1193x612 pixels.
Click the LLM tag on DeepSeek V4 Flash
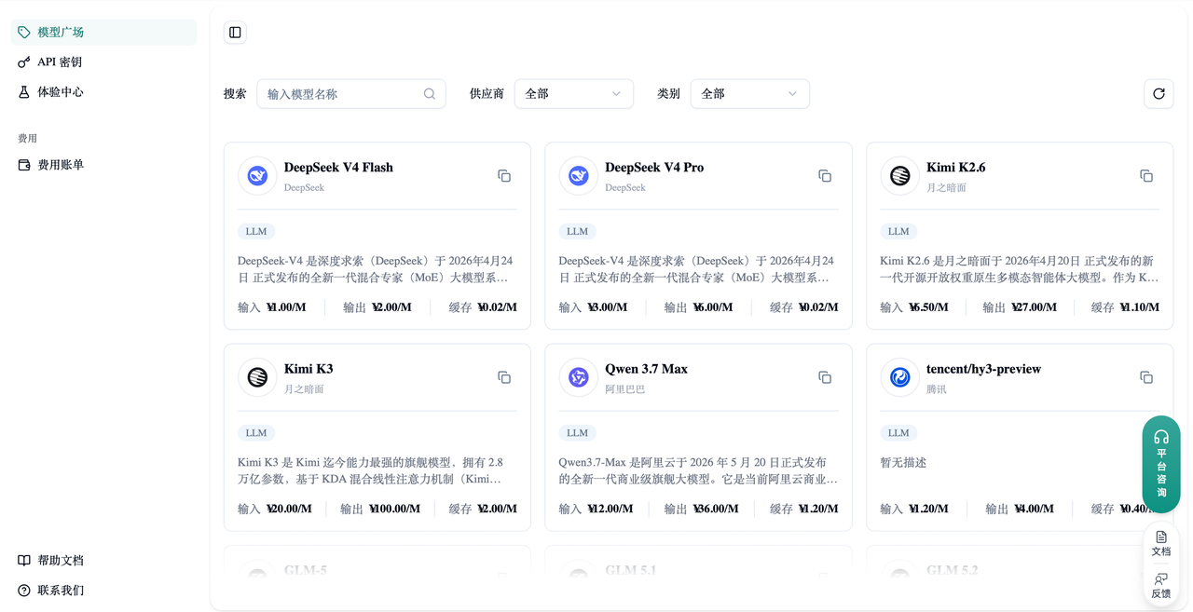(x=256, y=231)
